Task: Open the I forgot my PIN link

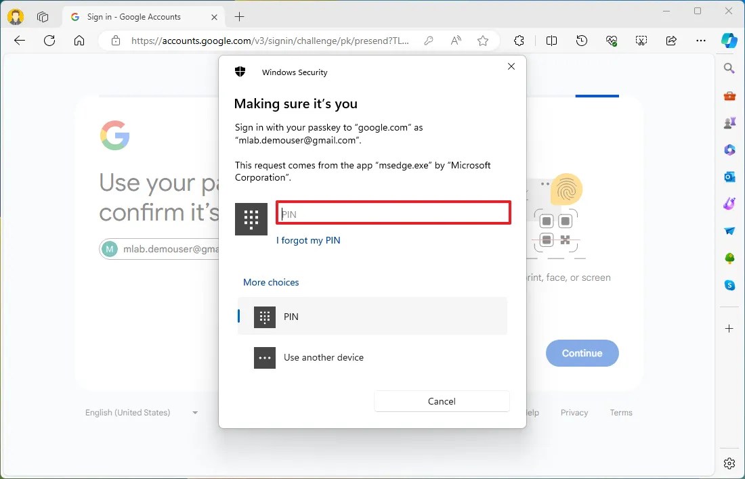Action: tap(308, 240)
